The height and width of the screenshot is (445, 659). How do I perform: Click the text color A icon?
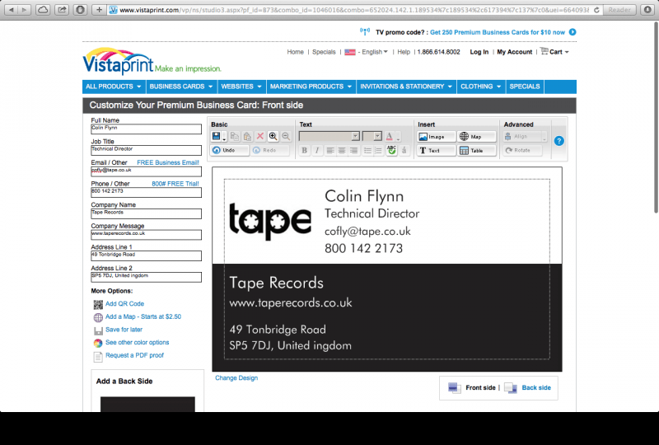(389, 136)
